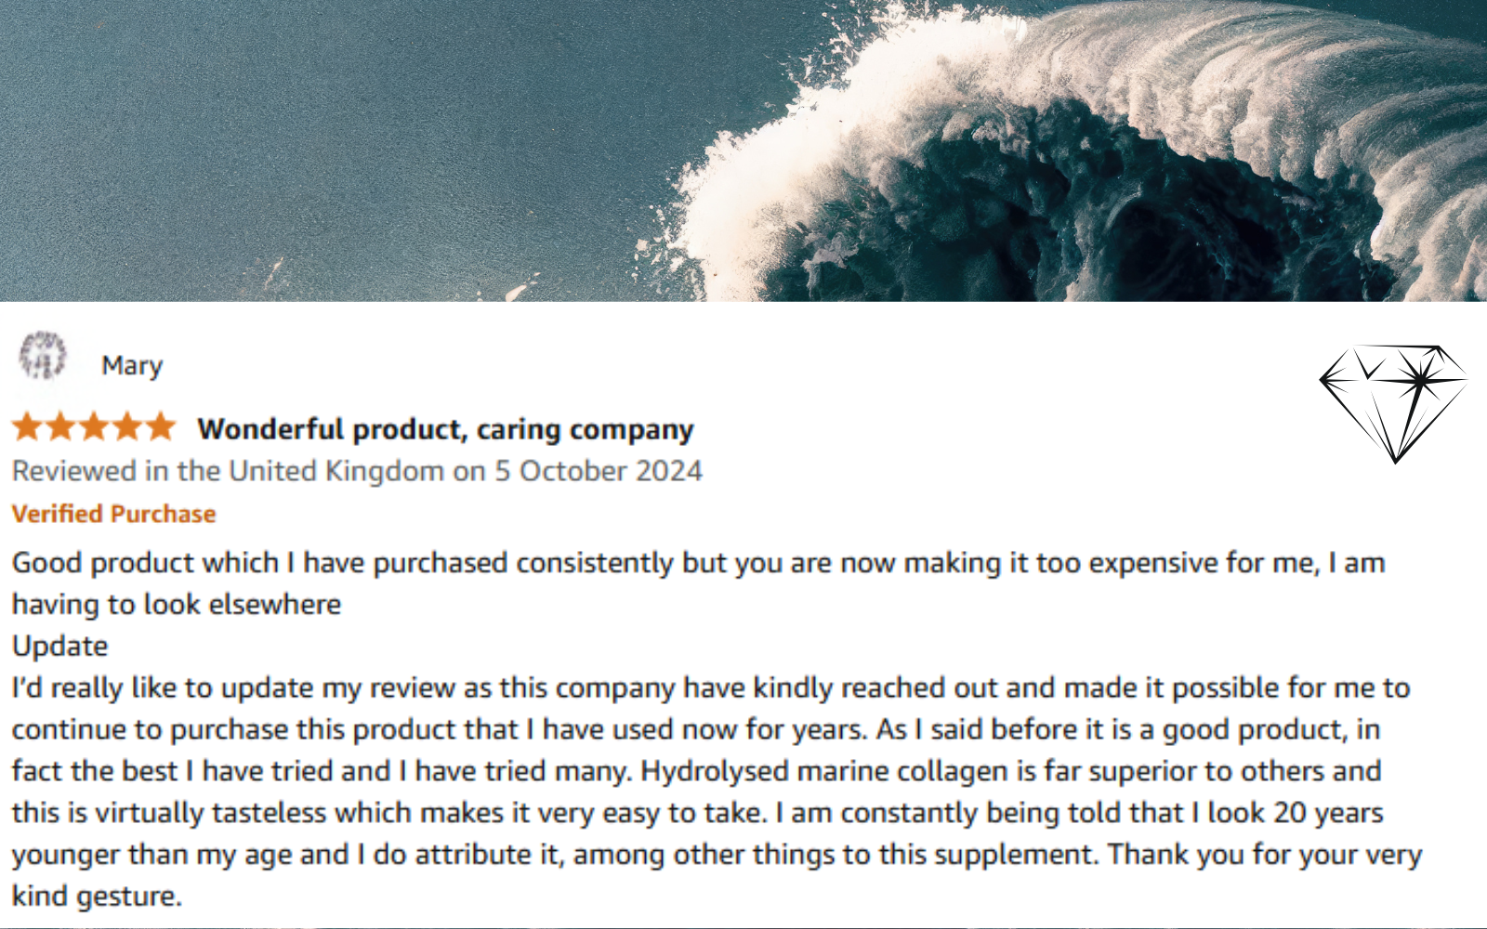1487x929 pixels.
Task: Select the third orange rating star
Action: coord(94,427)
